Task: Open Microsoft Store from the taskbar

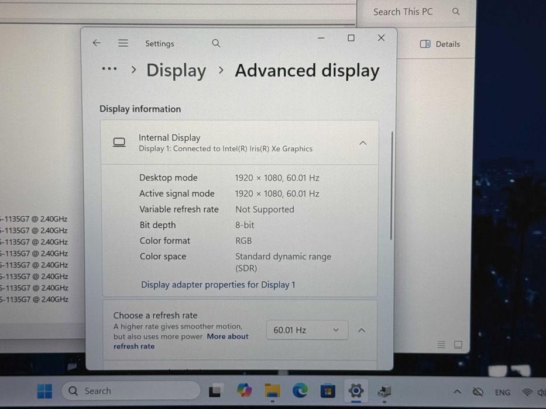Action: [328, 391]
